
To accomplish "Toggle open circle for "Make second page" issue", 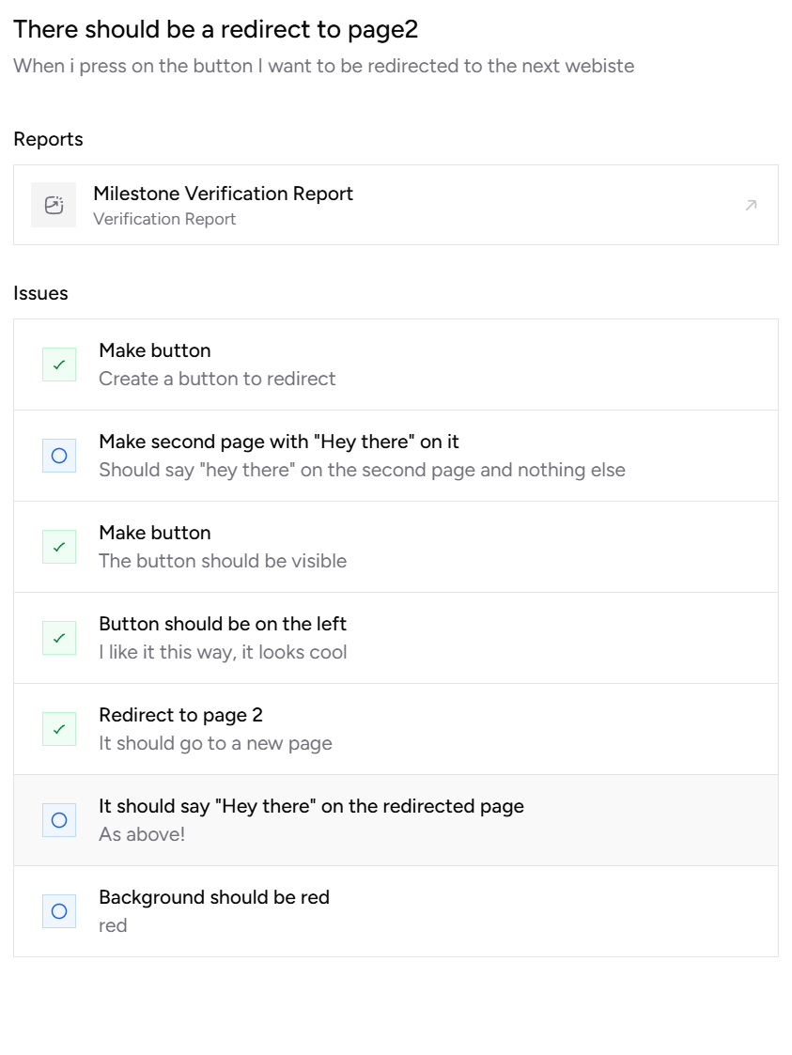I will point(59,456).
